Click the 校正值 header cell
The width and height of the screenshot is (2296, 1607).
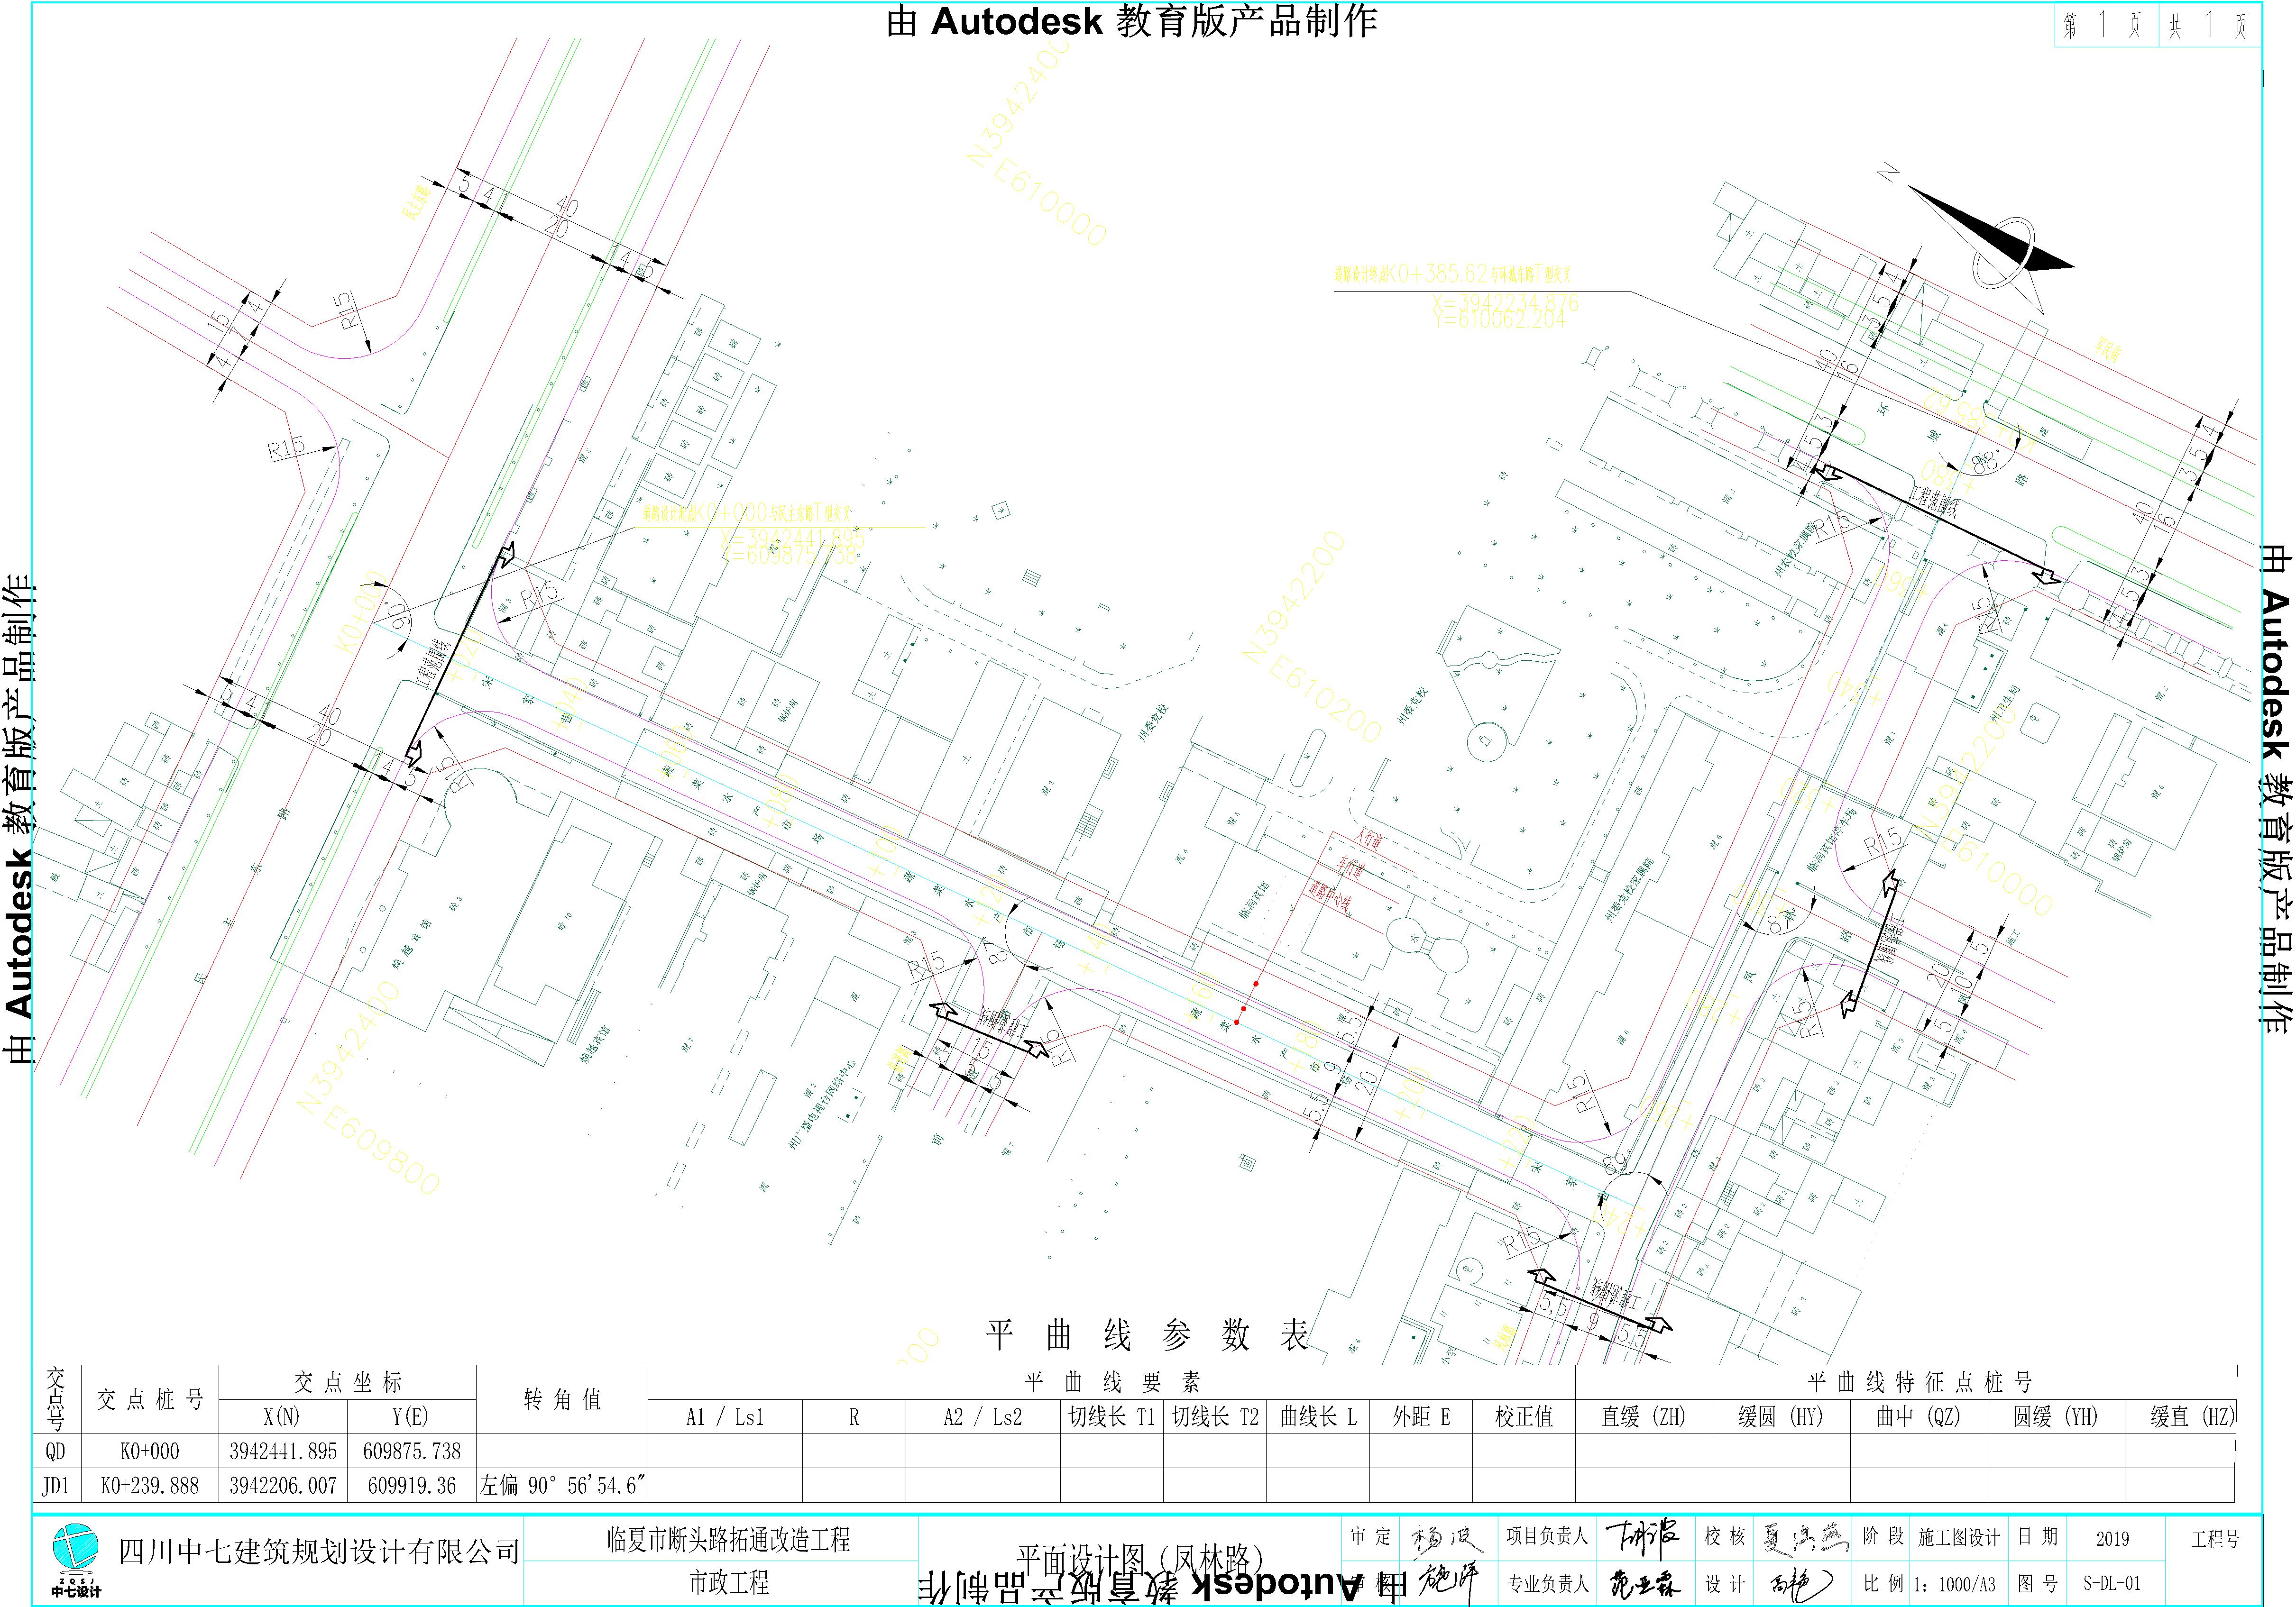(x=1524, y=1416)
